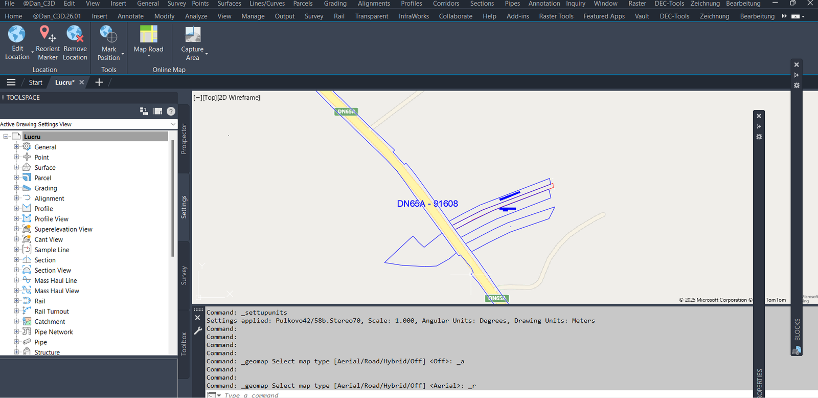Viewport: 818px width, 398px height.
Task: Switch to the Start file tab
Action: [35, 82]
